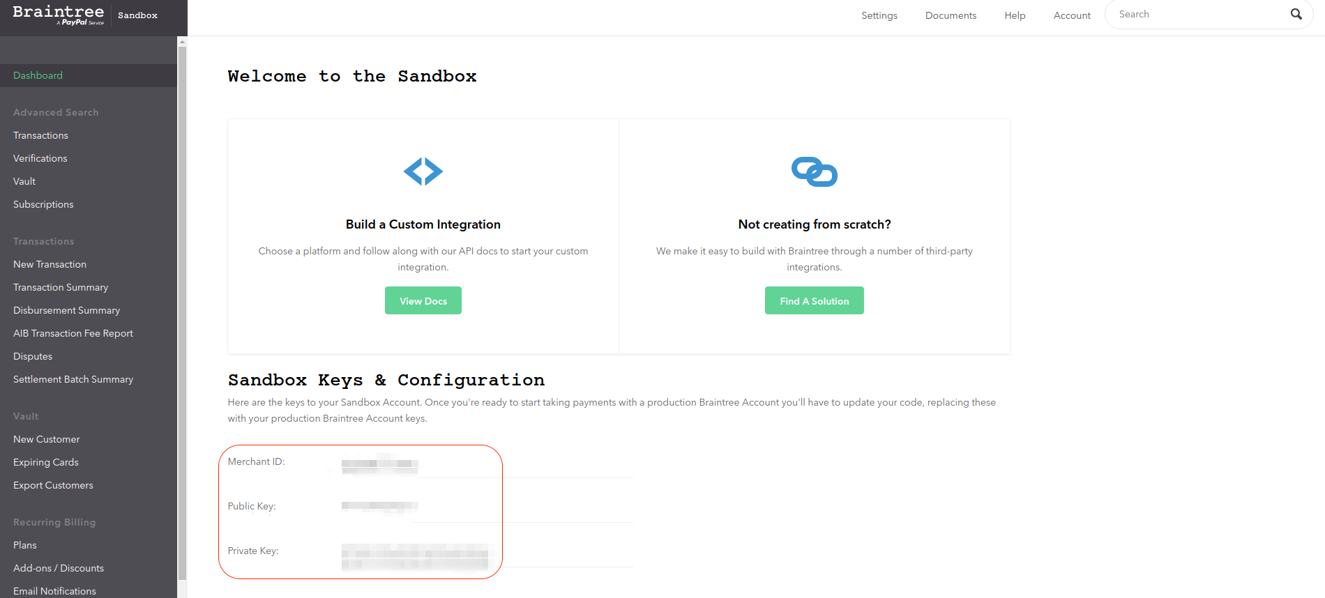Open recurring billing Plans
Screen dimensions: 1325x598
tap(25, 545)
